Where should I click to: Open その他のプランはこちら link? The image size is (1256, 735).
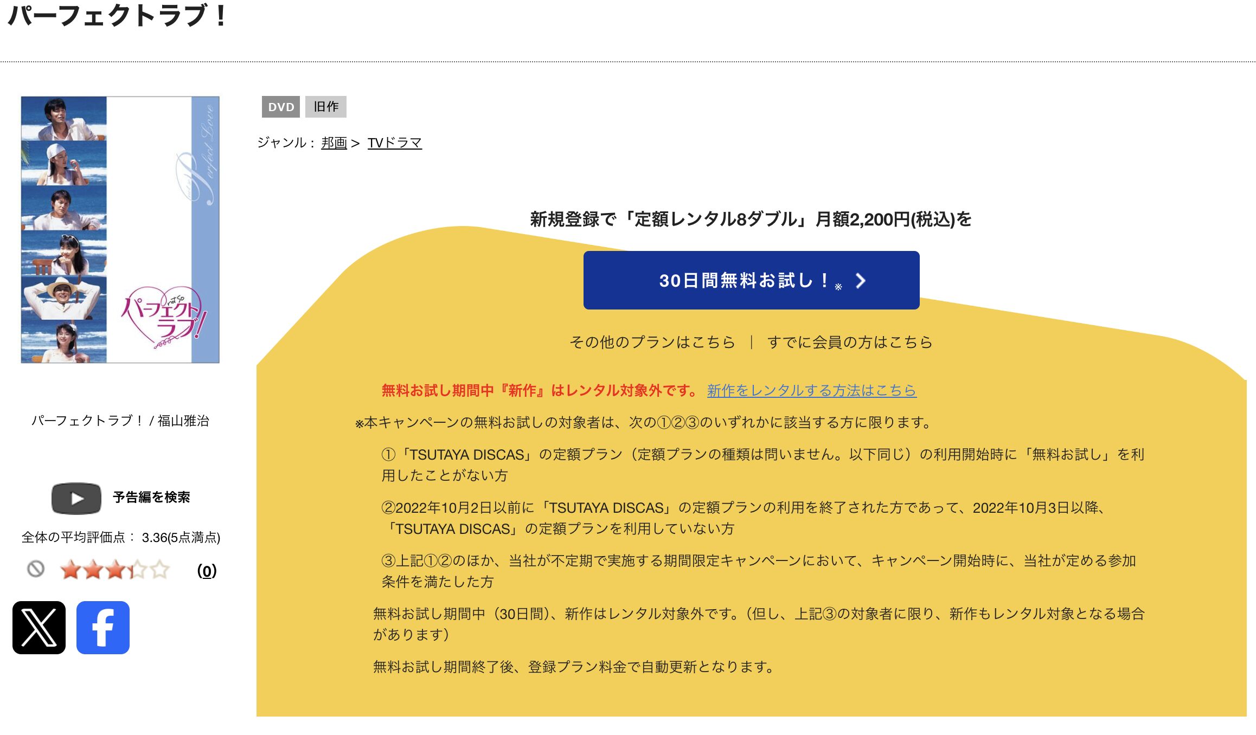(652, 342)
